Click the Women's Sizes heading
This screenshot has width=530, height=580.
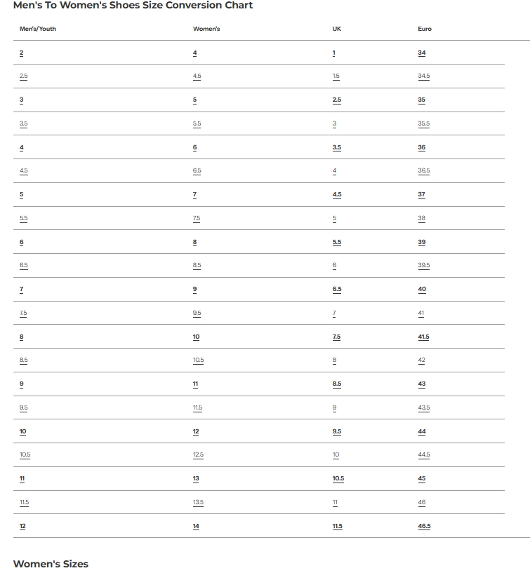tap(51, 564)
